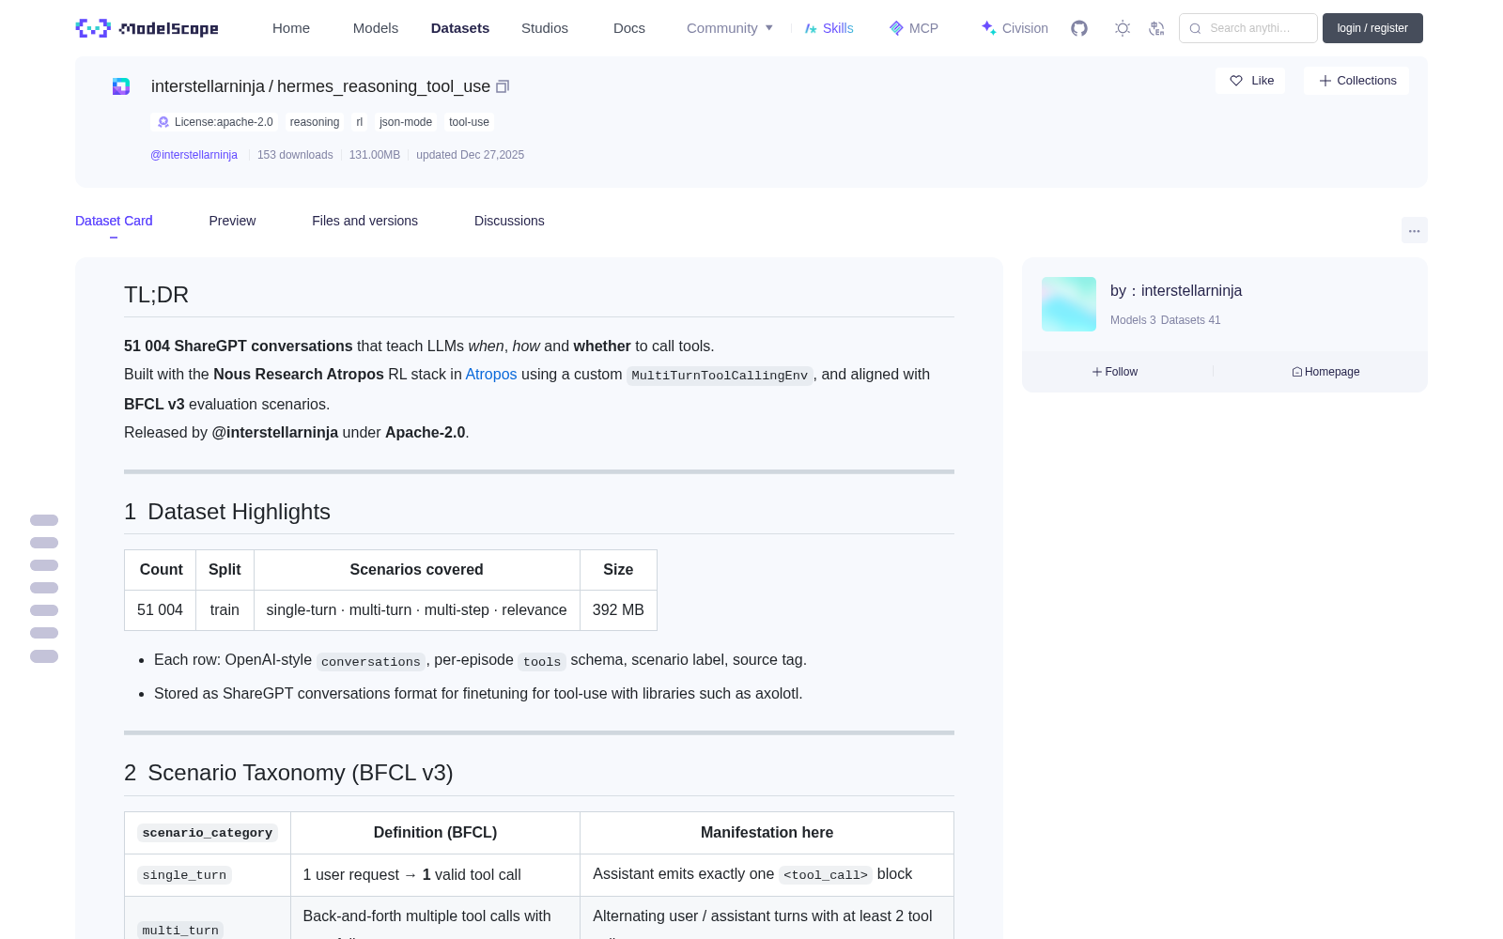
Task: Switch language with the translate icon
Action: [x=1157, y=28]
